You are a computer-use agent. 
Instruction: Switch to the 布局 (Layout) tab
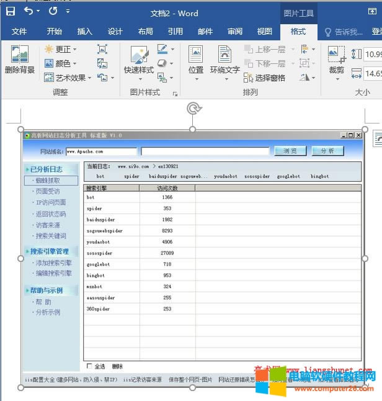[145, 32]
